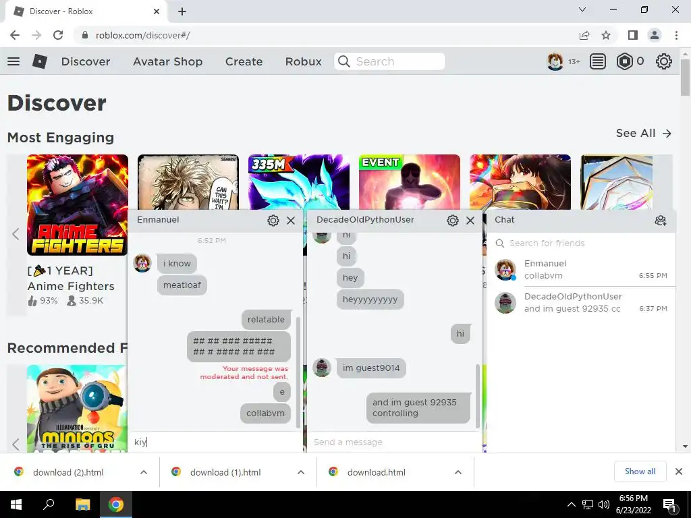The width and height of the screenshot is (691, 518).
Task: Open the Create nav item
Action: point(244,61)
